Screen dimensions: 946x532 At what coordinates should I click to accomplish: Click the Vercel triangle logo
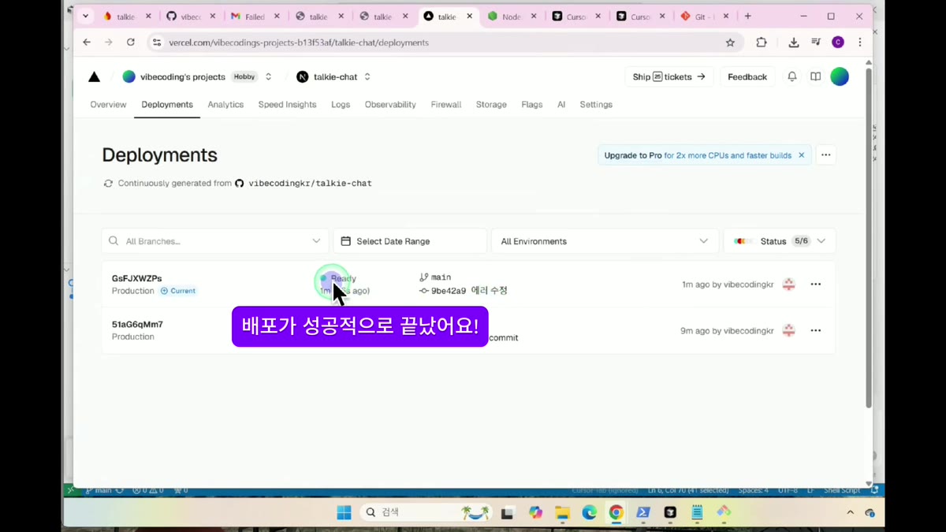click(x=94, y=76)
